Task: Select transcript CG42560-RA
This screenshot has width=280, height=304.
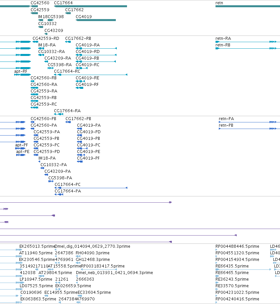Action: click(x=44, y=85)
